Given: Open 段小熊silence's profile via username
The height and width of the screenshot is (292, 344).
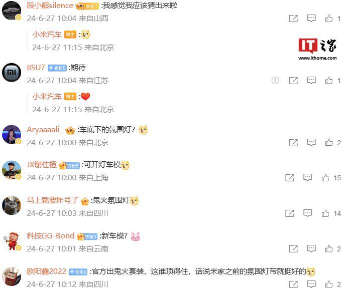Looking at the screenshot, I should pyautogui.click(x=50, y=6).
